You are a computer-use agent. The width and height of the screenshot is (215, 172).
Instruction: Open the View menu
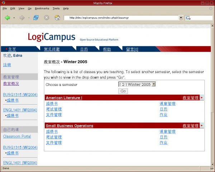coord(21,9)
